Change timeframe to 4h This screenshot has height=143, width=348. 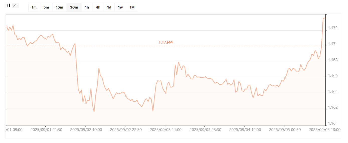pyautogui.click(x=98, y=7)
